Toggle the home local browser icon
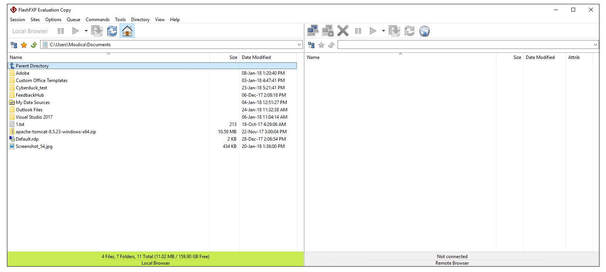The height and width of the screenshot is (272, 606). point(127,31)
